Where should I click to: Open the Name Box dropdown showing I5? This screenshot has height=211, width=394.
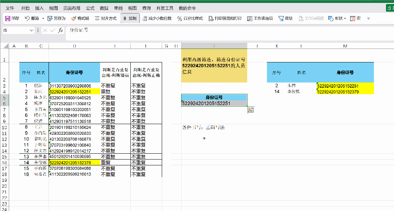(31, 31)
